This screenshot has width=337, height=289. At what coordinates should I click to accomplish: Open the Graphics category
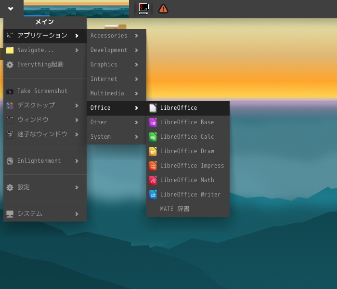pos(117,65)
